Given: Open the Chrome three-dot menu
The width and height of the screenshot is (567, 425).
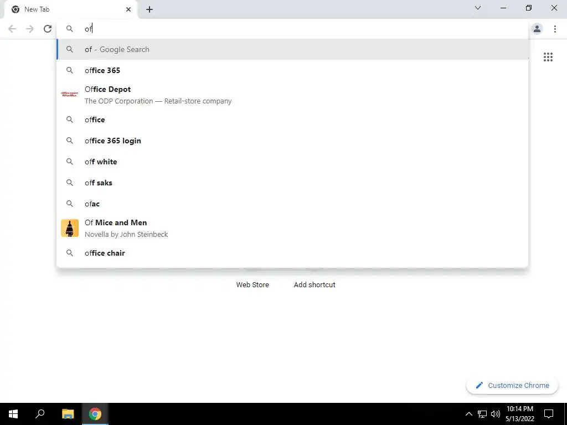Looking at the screenshot, I should coord(555,29).
